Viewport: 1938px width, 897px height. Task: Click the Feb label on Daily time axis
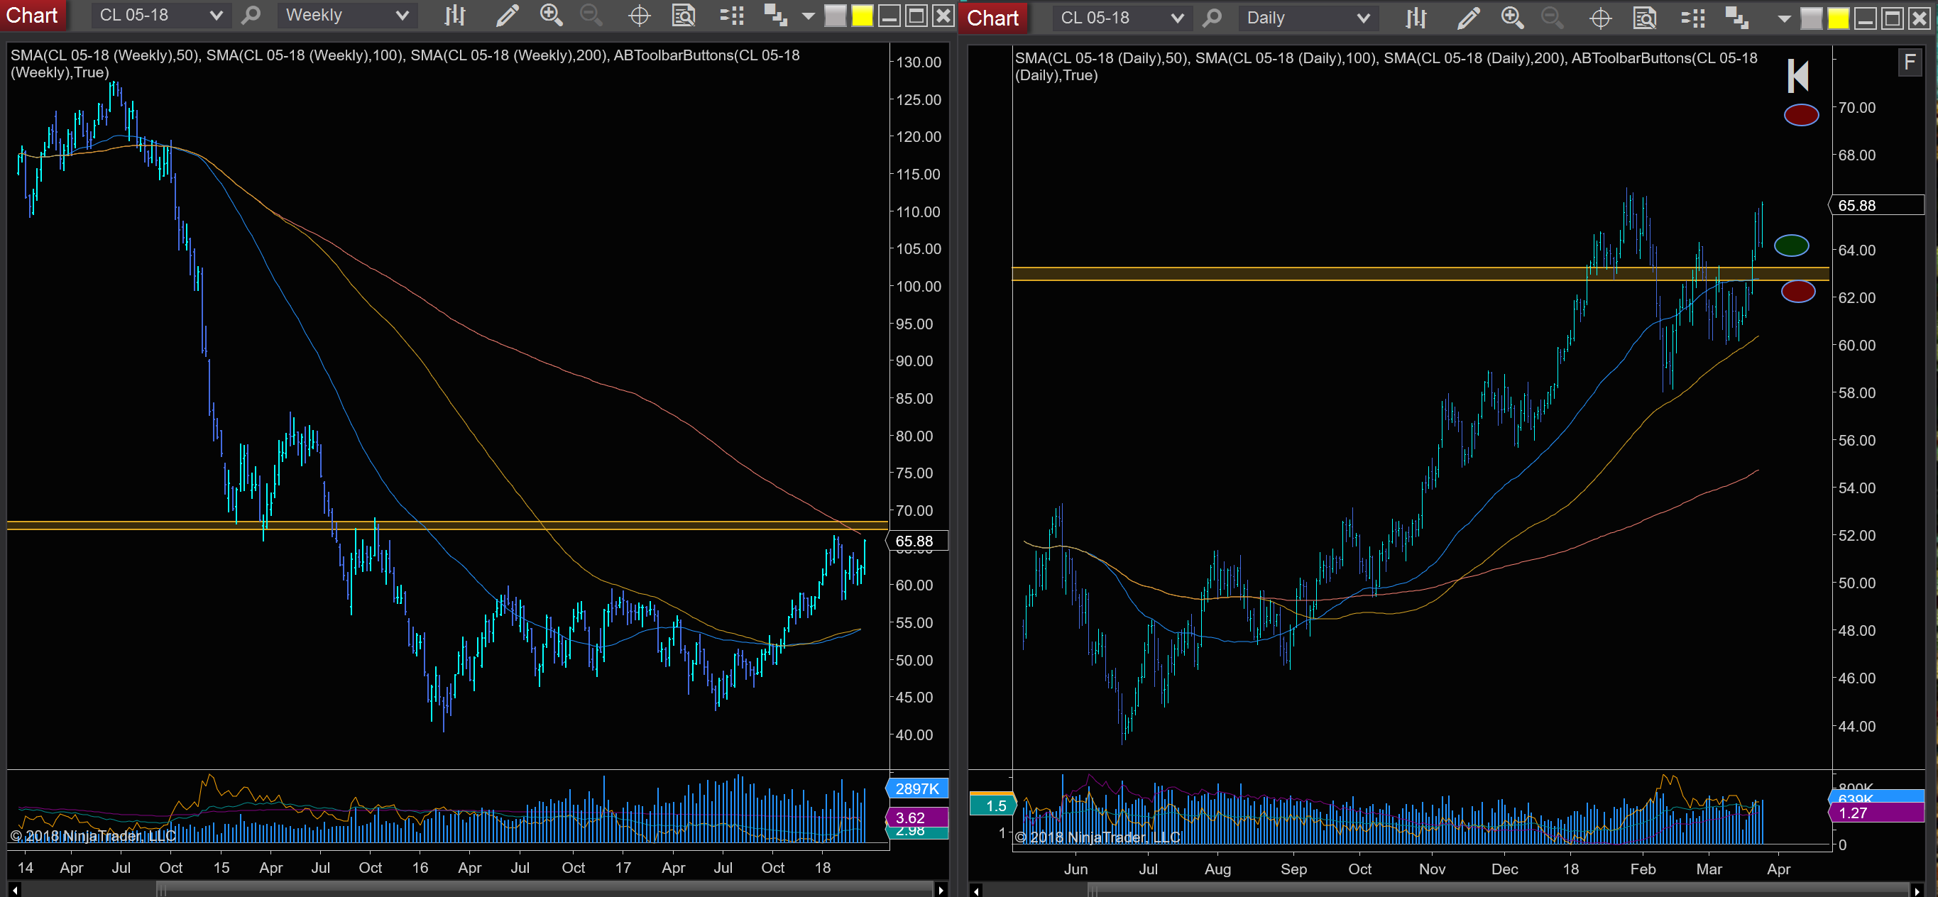(1643, 869)
